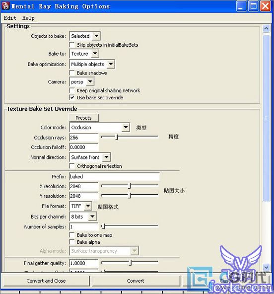Enable the Bake shadows checkbox

72,73
